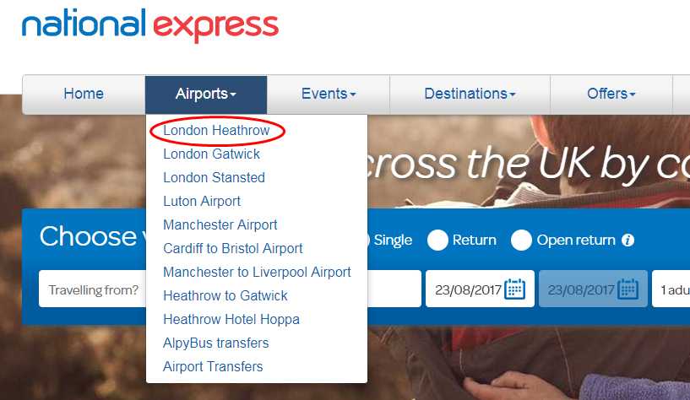Click the Open return info icon
Image resolution: width=690 pixels, height=400 pixels.
pyautogui.click(x=628, y=240)
